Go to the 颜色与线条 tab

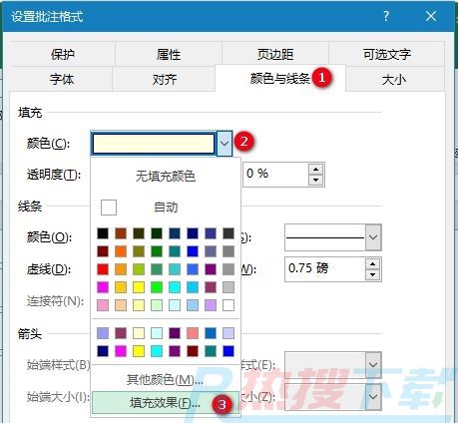(280, 79)
